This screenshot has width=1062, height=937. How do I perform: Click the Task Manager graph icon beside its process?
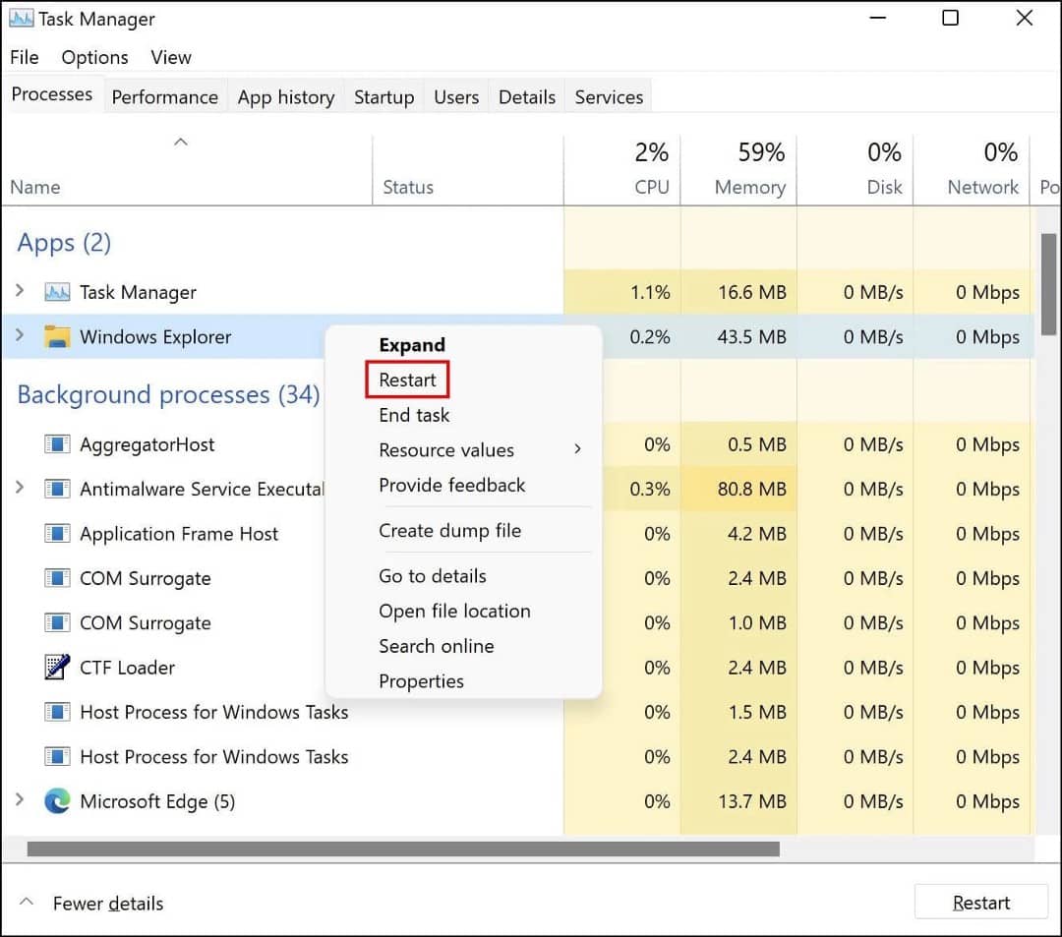coord(55,292)
